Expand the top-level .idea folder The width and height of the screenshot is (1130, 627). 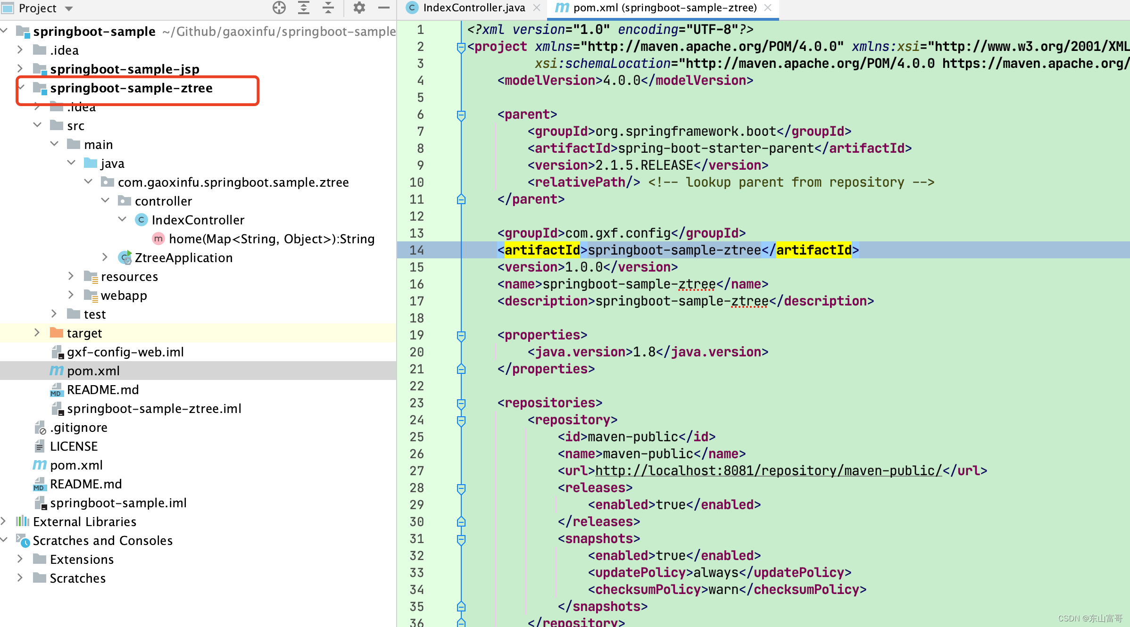(x=20, y=49)
